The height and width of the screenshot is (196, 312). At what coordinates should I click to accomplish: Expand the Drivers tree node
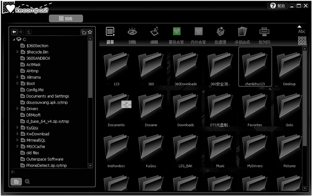click(x=17, y=109)
